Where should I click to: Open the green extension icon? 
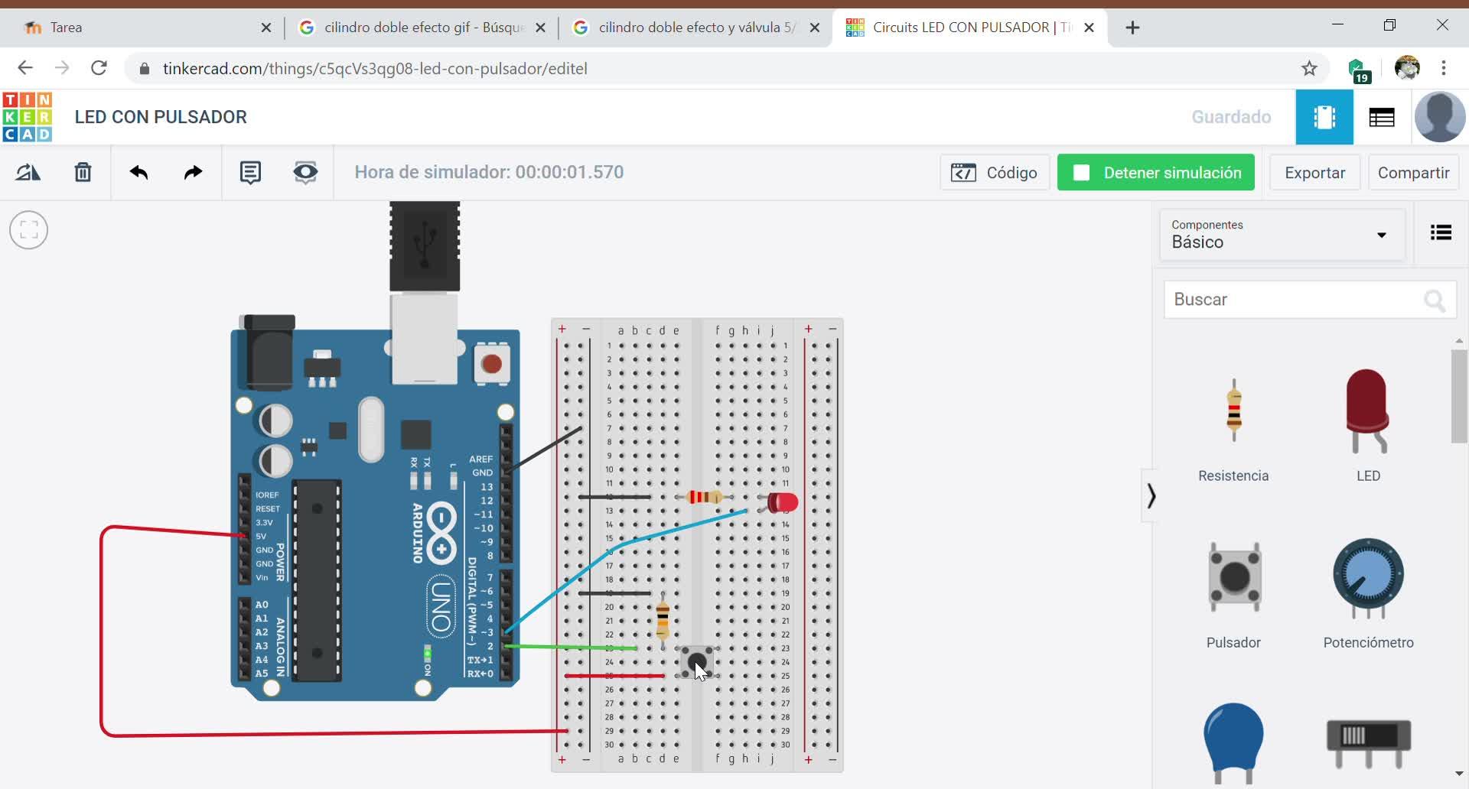[x=1359, y=70]
